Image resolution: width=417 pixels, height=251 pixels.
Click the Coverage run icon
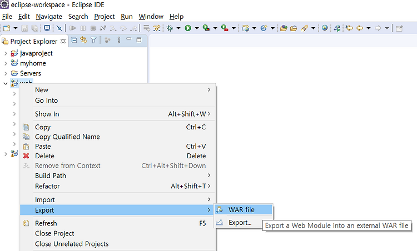[206, 28]
